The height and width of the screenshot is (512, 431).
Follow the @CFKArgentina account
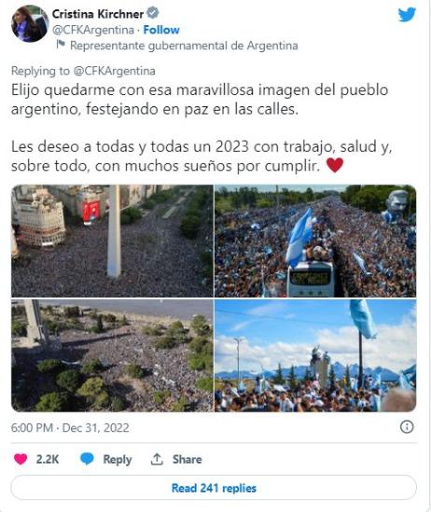tap(161, 30)
